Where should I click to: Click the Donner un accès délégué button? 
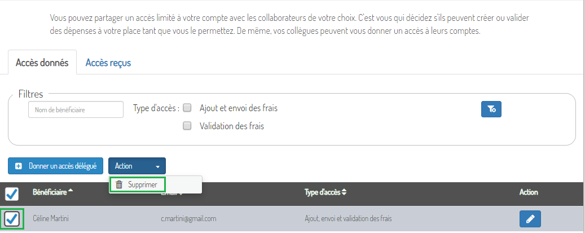tap(56, 166)
